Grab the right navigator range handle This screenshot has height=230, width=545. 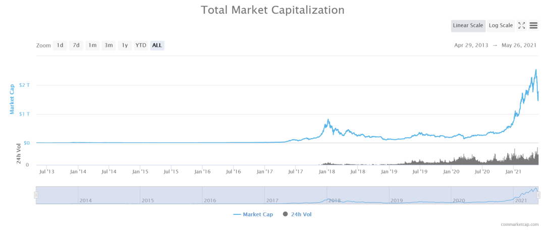point(538,195)
